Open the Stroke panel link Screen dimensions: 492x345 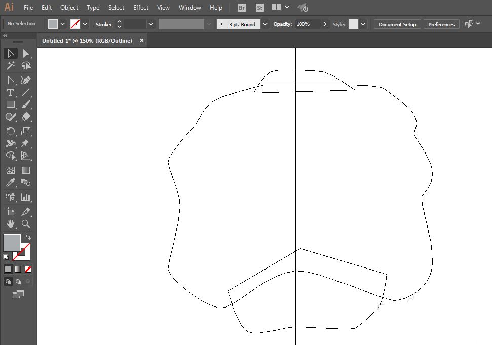tap(103, 24)
